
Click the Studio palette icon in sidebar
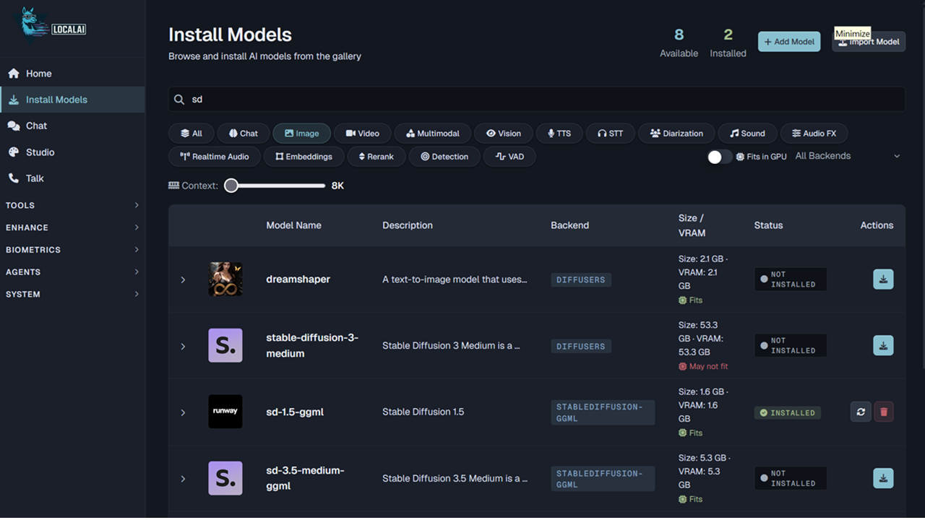coord(13,152)
